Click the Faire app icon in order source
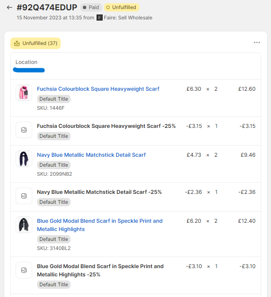271x297 pixels. tap(99, 18)
